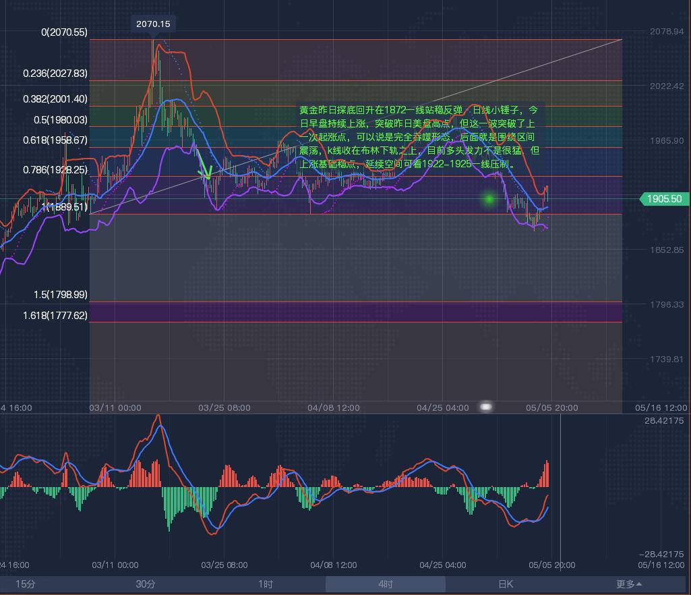Select the 0.236(2027.83) Fibonacci level label
This screenshot has height=595, width=691.
pyautogui.click(x=55, y=74)
